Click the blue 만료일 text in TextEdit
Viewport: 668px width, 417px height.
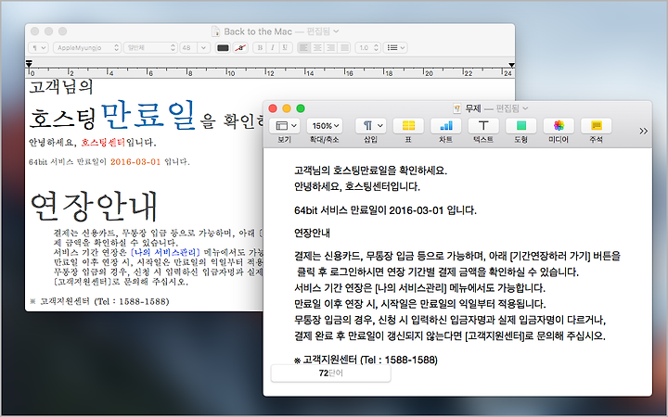tap(148, 116)
